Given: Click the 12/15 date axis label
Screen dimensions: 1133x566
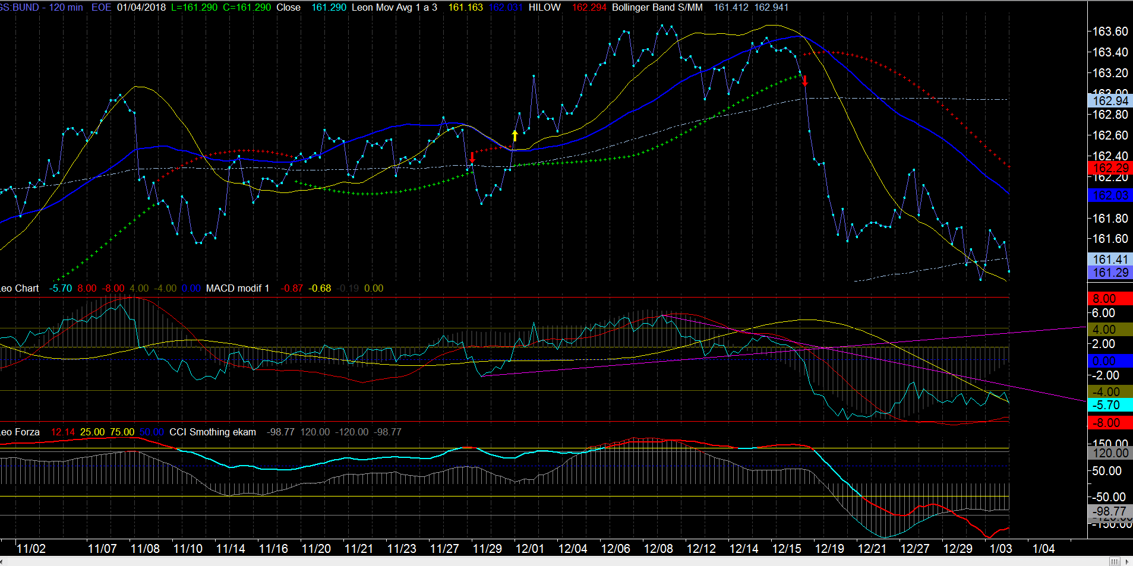Looking at the screenshot, I should click(x=787, y=549).
